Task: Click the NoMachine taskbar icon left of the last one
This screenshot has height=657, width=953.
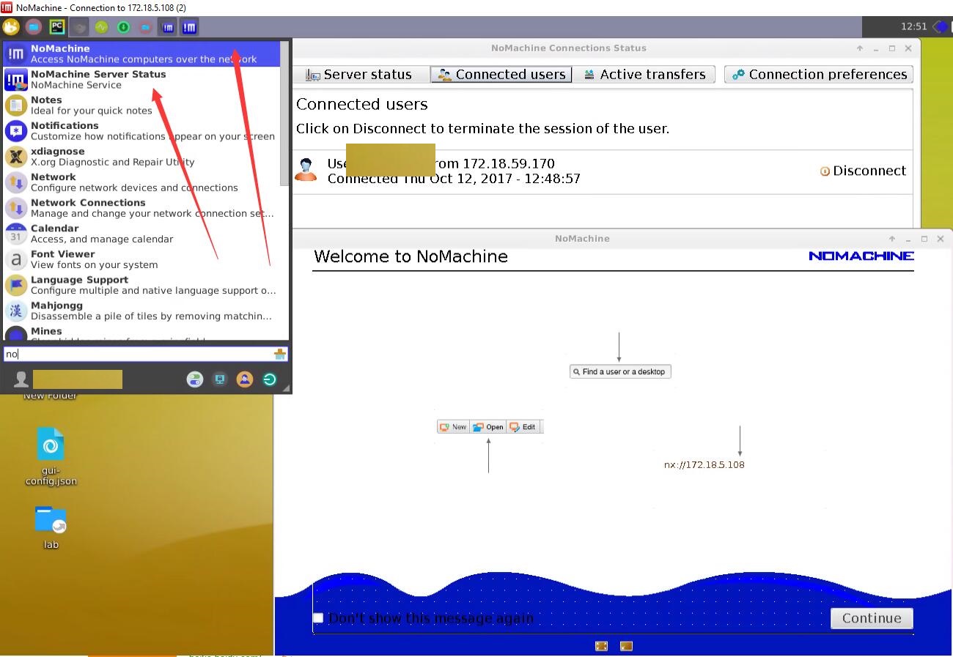Action: pos(168,28)
